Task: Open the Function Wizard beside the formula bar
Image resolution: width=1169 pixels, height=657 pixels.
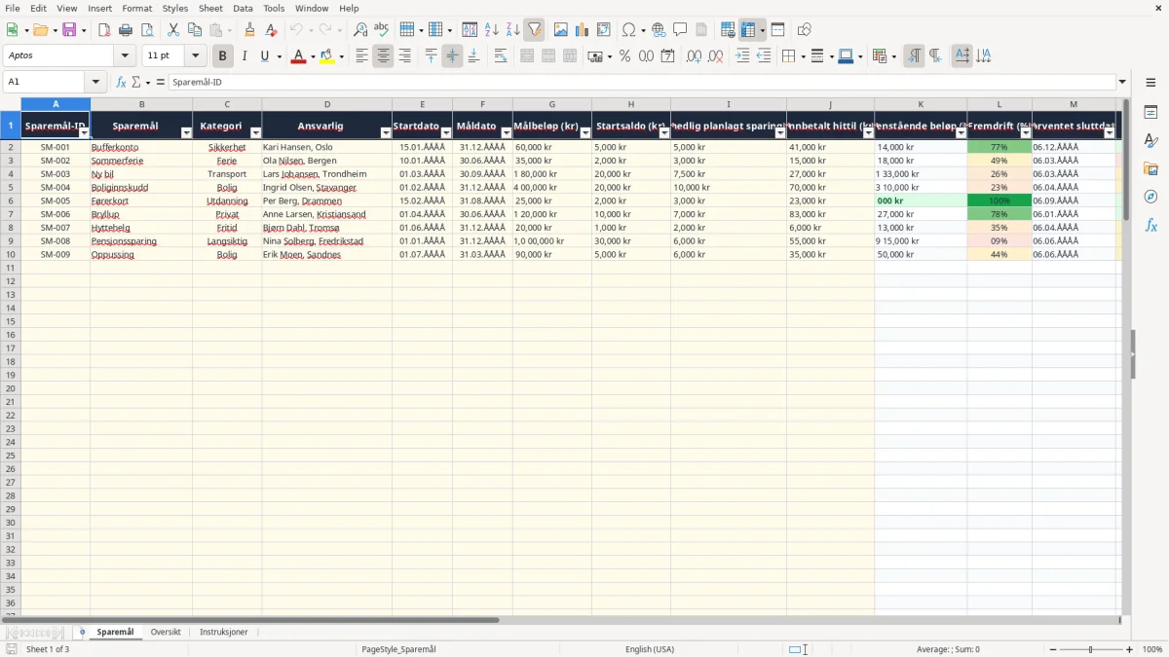Action: click(x=121, y=83)
